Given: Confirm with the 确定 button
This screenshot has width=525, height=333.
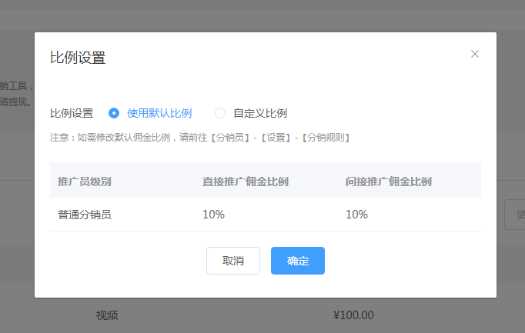Looking at the screenshot, I should [x=297, y=261].
